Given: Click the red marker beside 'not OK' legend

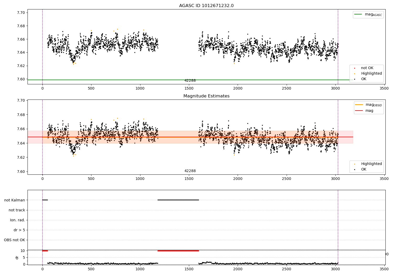Looking at the screenshot, I should 355,68.
